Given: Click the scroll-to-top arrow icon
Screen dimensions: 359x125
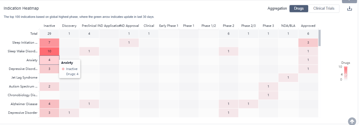Looking at the screenshot, I should click(352, 121).
